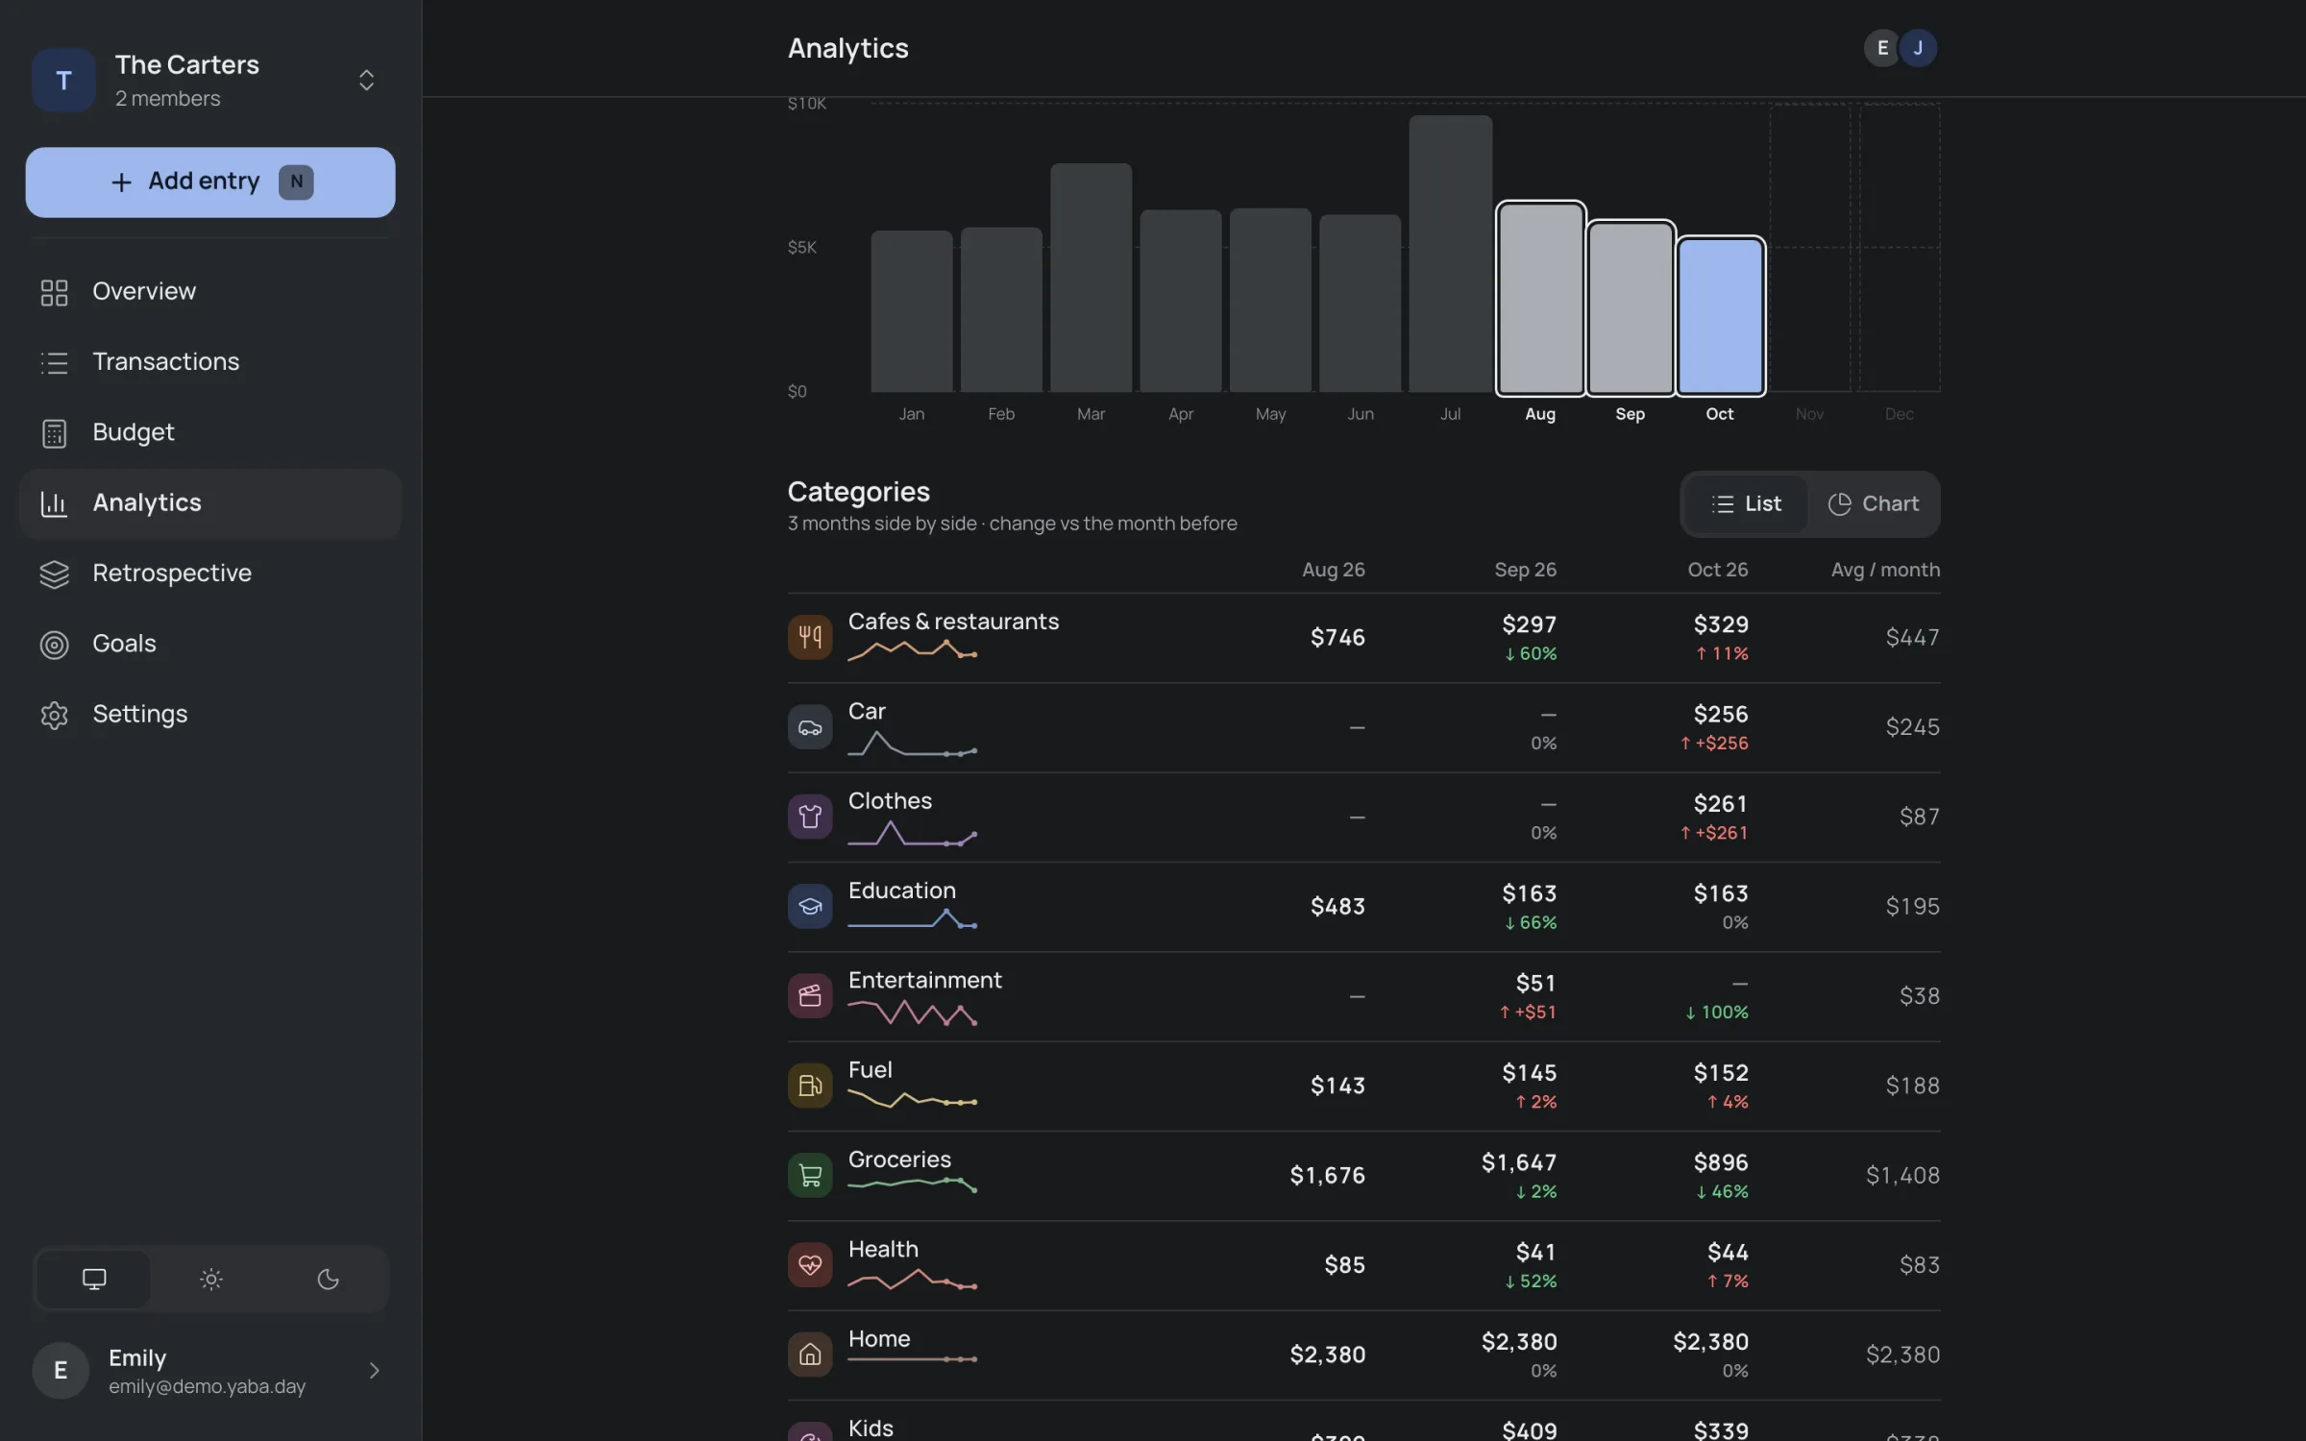
Task: Click the Fuel pump icon
Action: [x=810, y=1086]
